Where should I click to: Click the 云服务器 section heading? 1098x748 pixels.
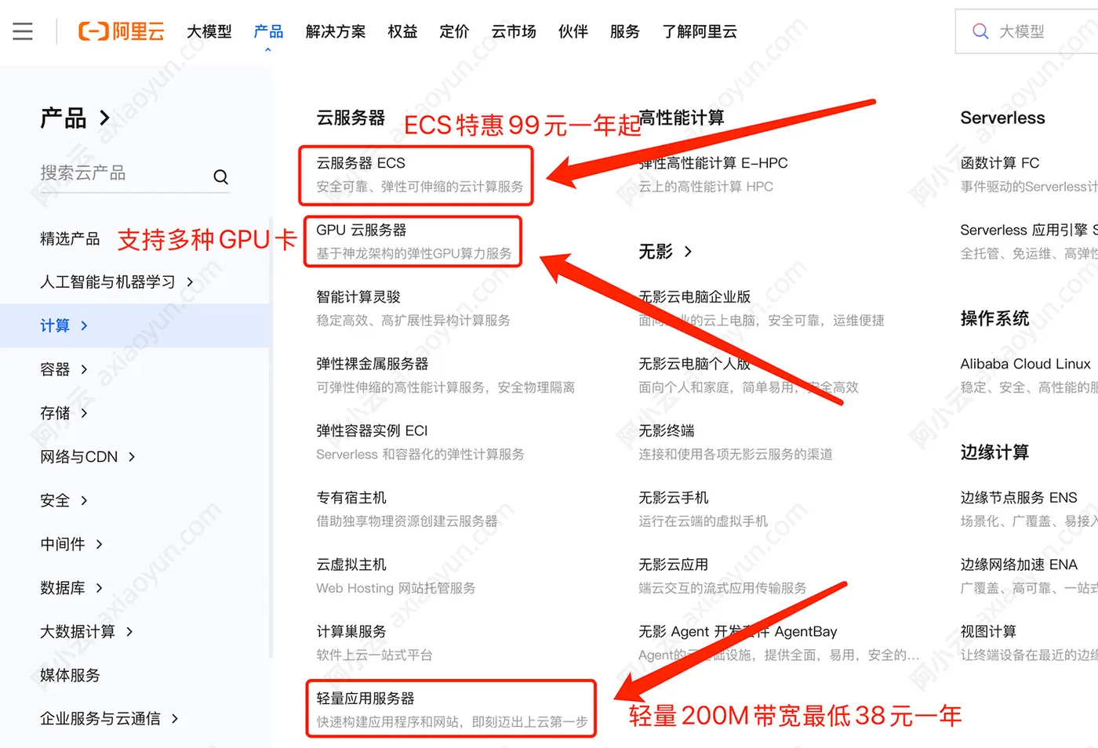351,118
